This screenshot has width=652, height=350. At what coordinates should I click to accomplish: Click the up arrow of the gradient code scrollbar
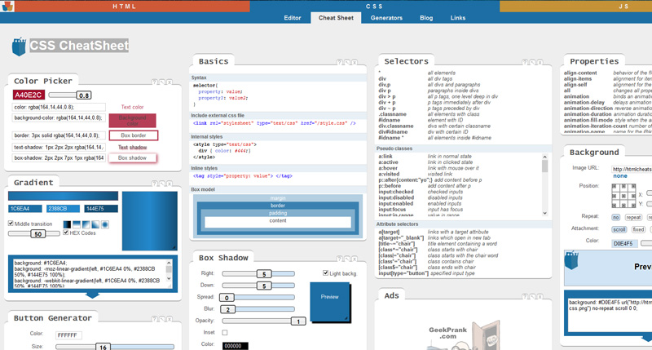[169, 263]
